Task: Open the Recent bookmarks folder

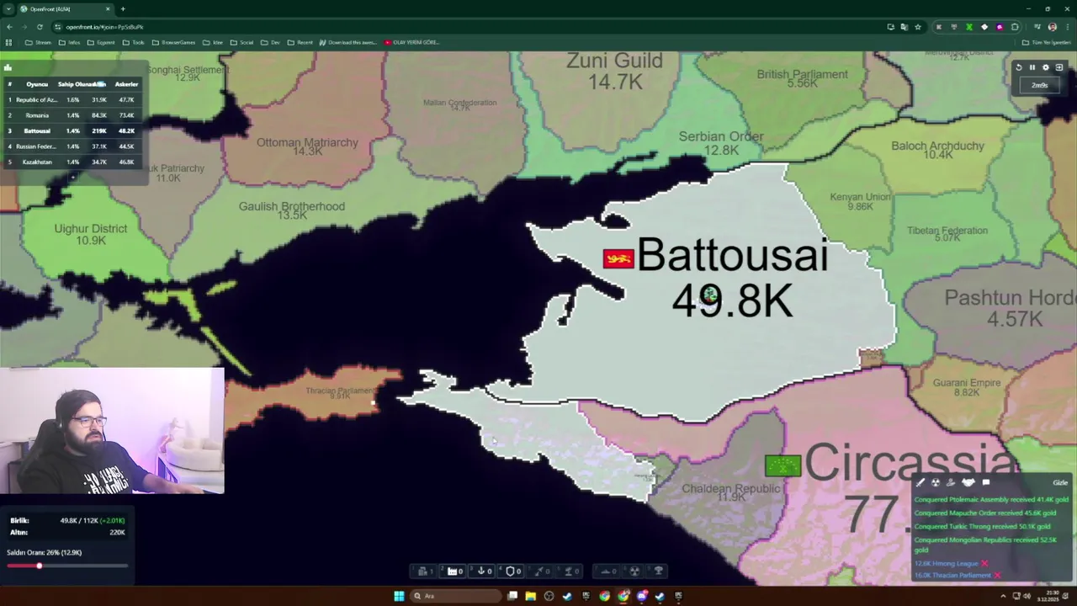Action: [300, 42]
